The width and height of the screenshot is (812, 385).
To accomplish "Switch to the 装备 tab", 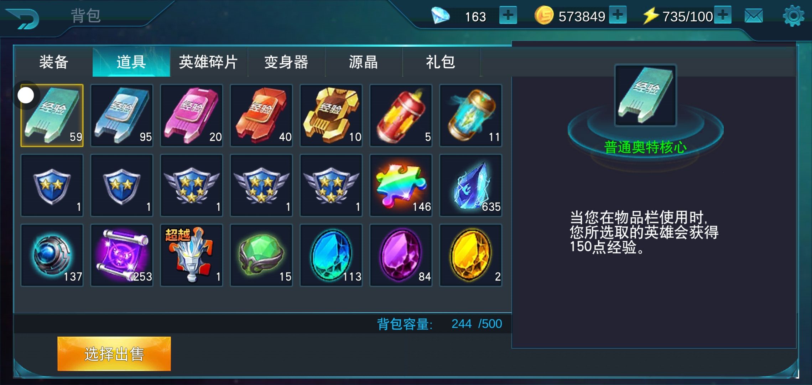I will [54, 62].
